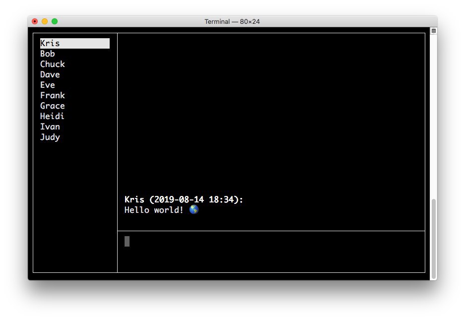Click the red close window button
This screenshot has width=465, height=320.
tap(35, 21)
